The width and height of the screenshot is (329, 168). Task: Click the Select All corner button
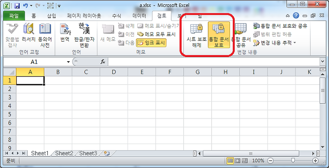click(10, 72)
